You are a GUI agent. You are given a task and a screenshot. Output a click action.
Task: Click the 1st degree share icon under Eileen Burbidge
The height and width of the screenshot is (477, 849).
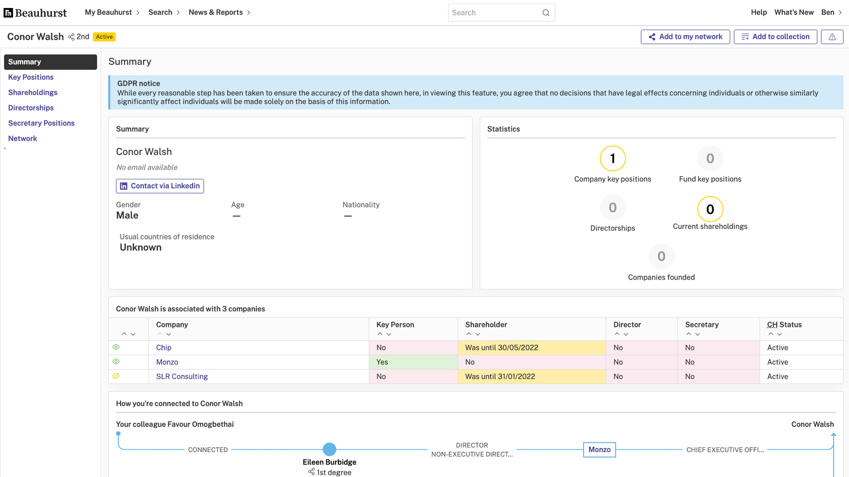click(312, 472)
